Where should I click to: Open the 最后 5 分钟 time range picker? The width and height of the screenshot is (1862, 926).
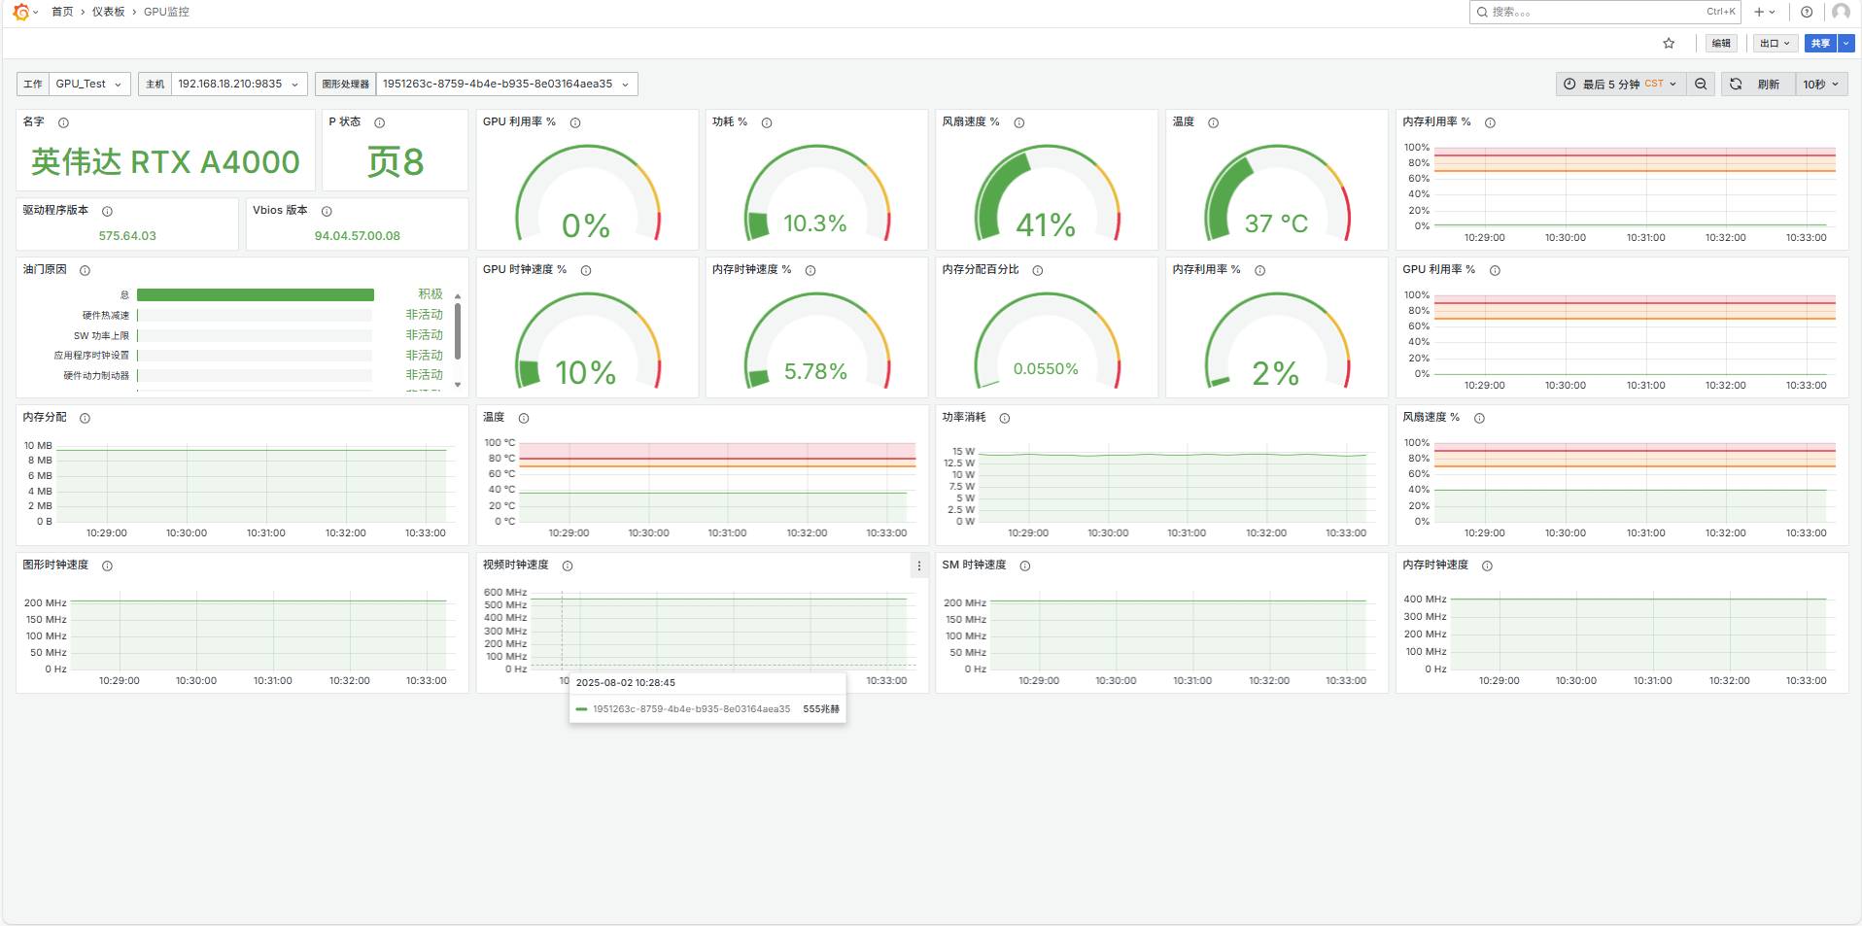[x=1619, y=85]
